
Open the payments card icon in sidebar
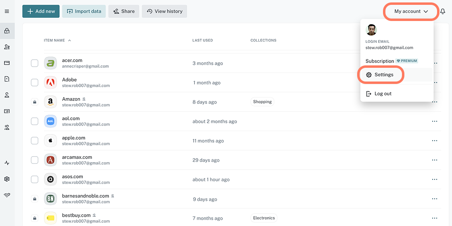[x=7, y=63]
